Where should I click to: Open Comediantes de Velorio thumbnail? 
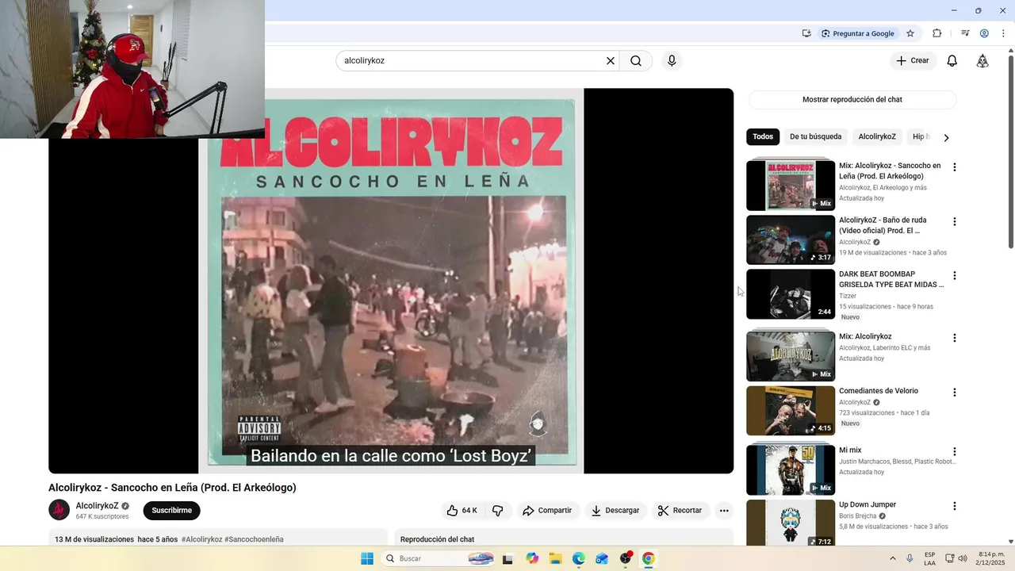(791, 411)
